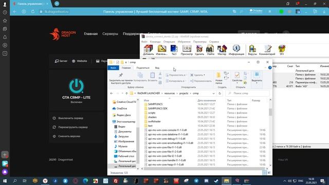Switch to the Вид ribbon tab

point(157,68)
